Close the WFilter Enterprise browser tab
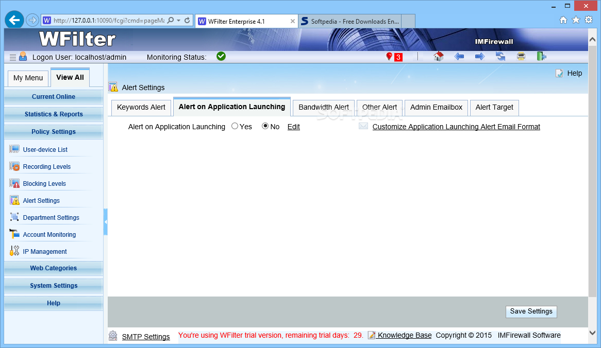This screenshot has width=601, height=348. click(x=292, y=22)
